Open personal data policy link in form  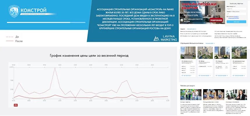click(x=234, y=18)
